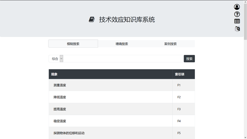
Task: Click the book logo beside the title
Action: pos(92,20)
